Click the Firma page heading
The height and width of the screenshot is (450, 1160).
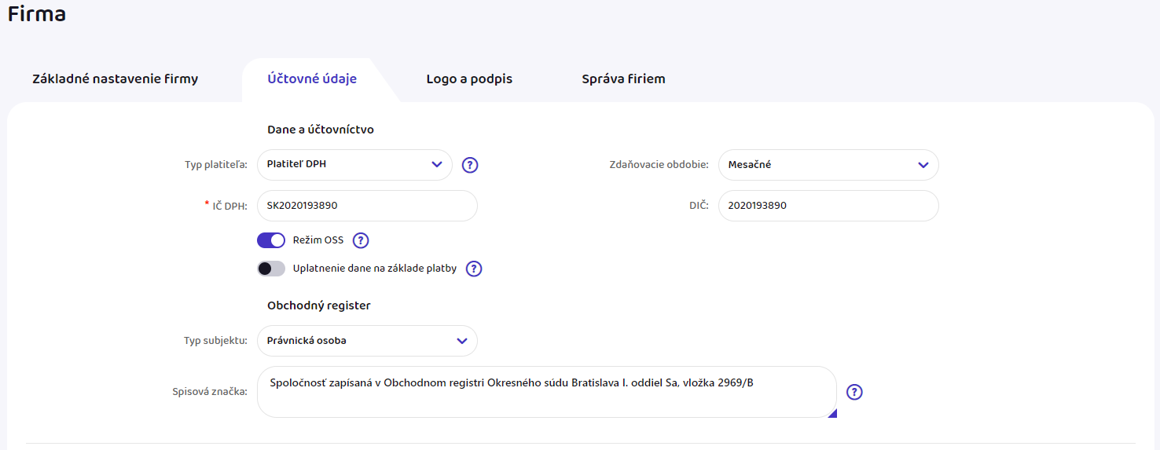pos(37,15)
